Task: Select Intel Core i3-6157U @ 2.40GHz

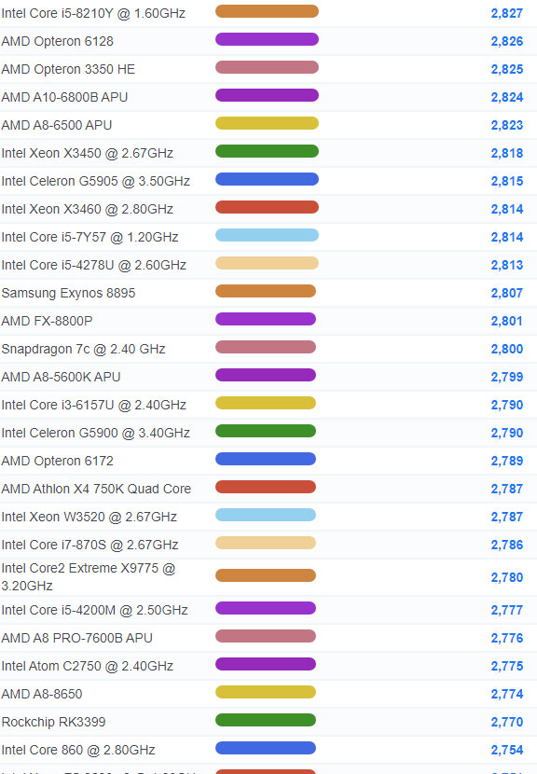Action: pos(94,405)
